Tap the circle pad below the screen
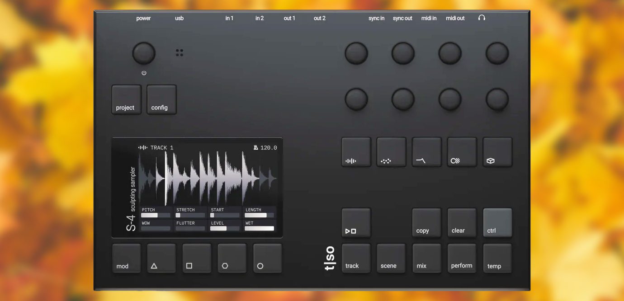This screenshot has height=301, width=624. click(x=268, y=259)
